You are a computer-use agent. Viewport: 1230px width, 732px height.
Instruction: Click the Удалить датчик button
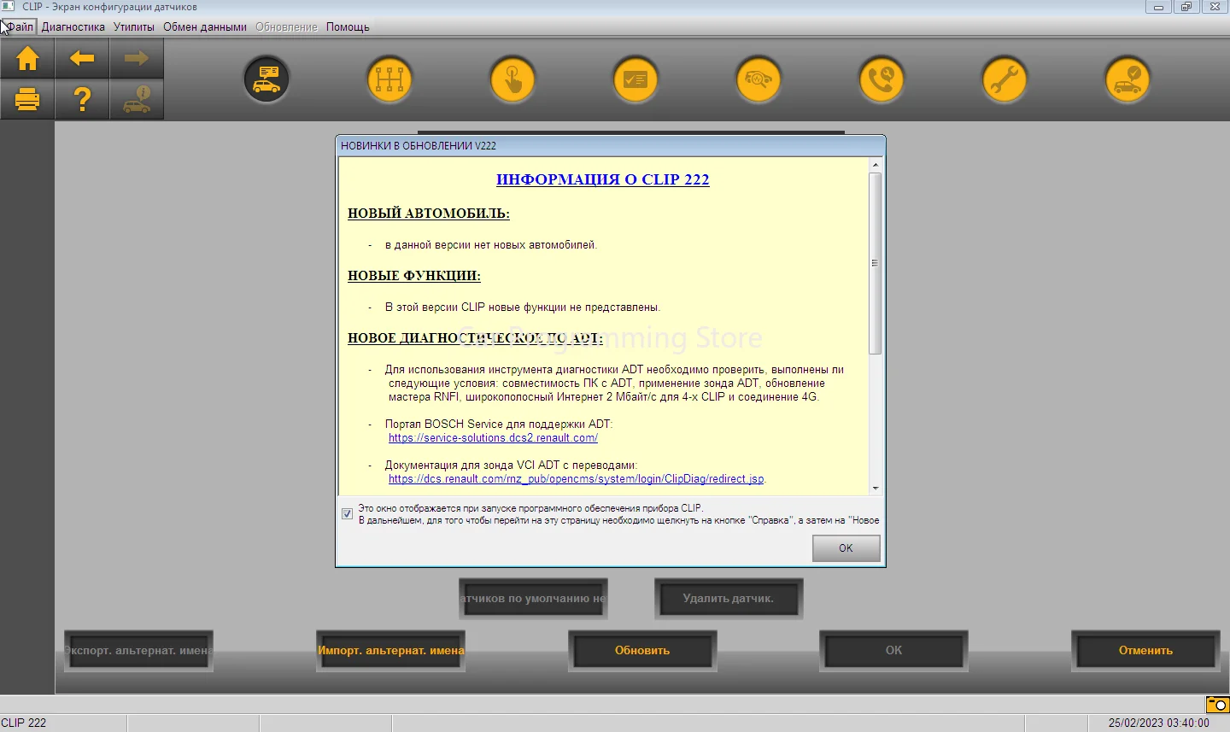pos(729,599)
